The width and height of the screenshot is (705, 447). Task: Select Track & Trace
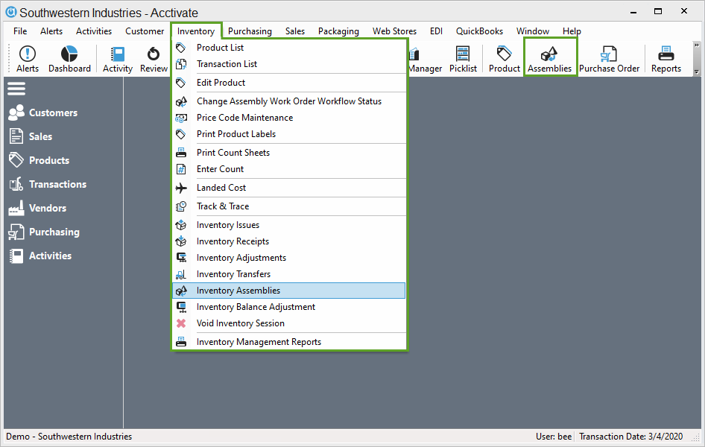pos(289,206)
